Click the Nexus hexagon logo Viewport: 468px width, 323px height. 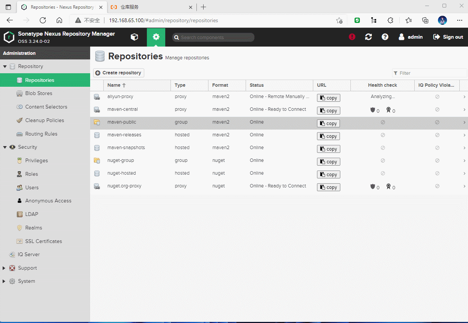coord(9,37)
